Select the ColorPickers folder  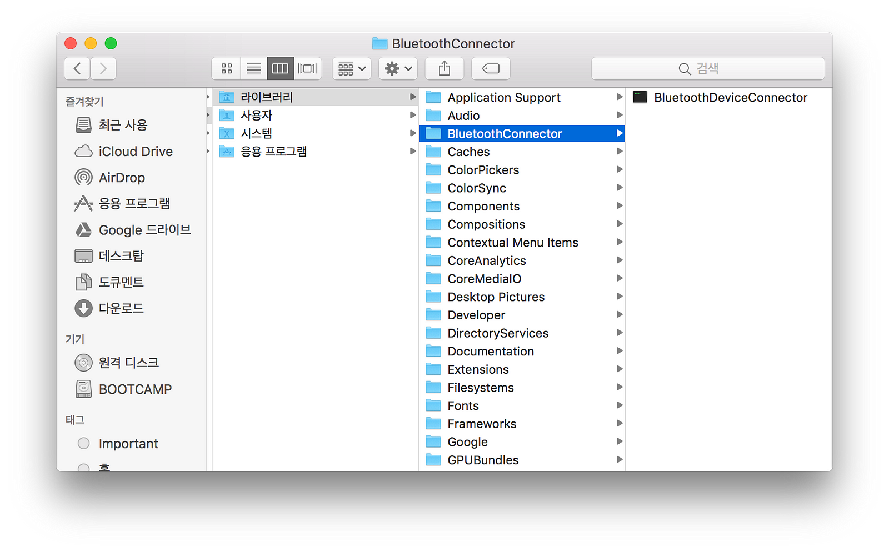(x=522, y=169)
